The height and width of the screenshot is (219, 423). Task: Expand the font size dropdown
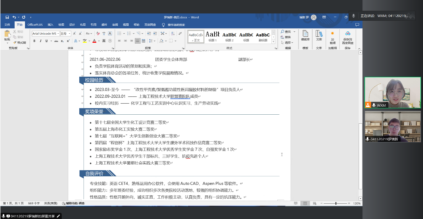(69, 34)
